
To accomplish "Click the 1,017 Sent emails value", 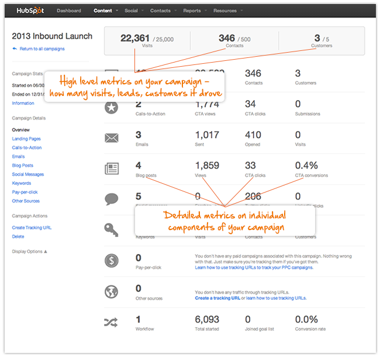I will (207, 135).
